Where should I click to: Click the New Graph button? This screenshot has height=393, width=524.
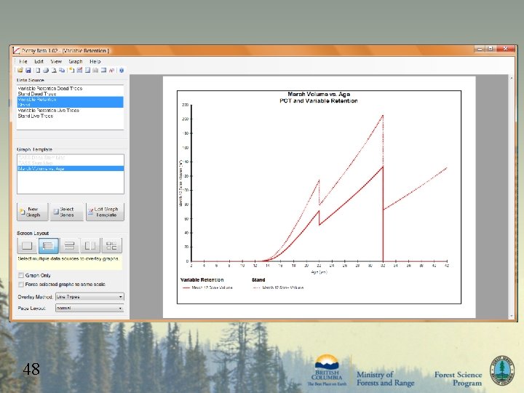(33, 212)
